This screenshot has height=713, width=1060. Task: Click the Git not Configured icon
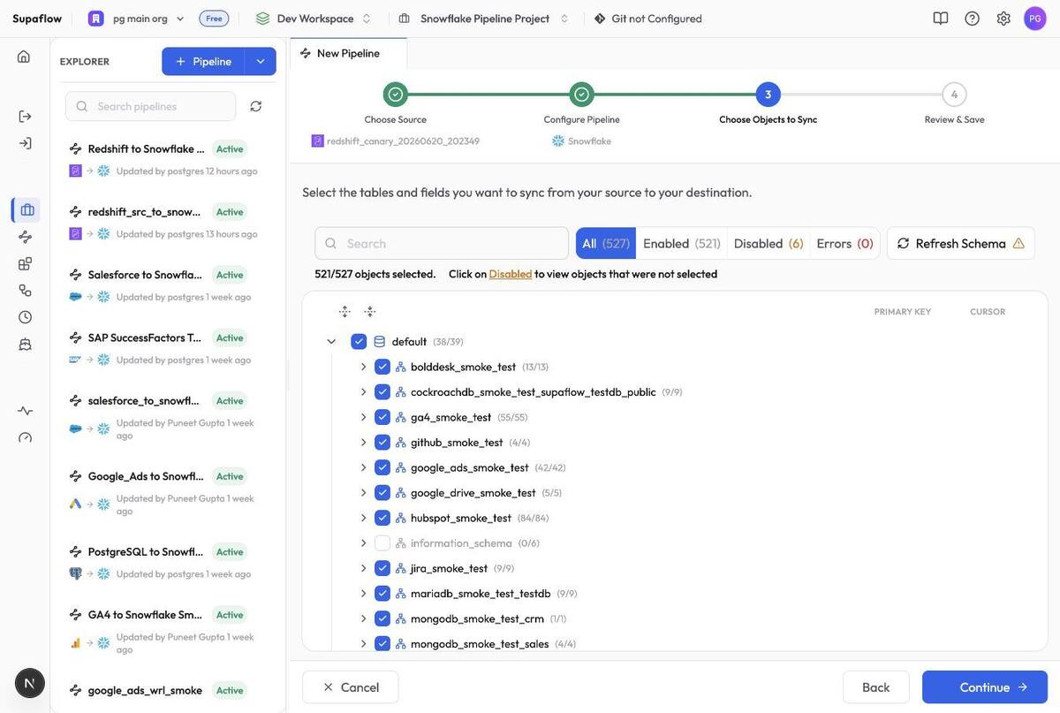coord(600,19)
